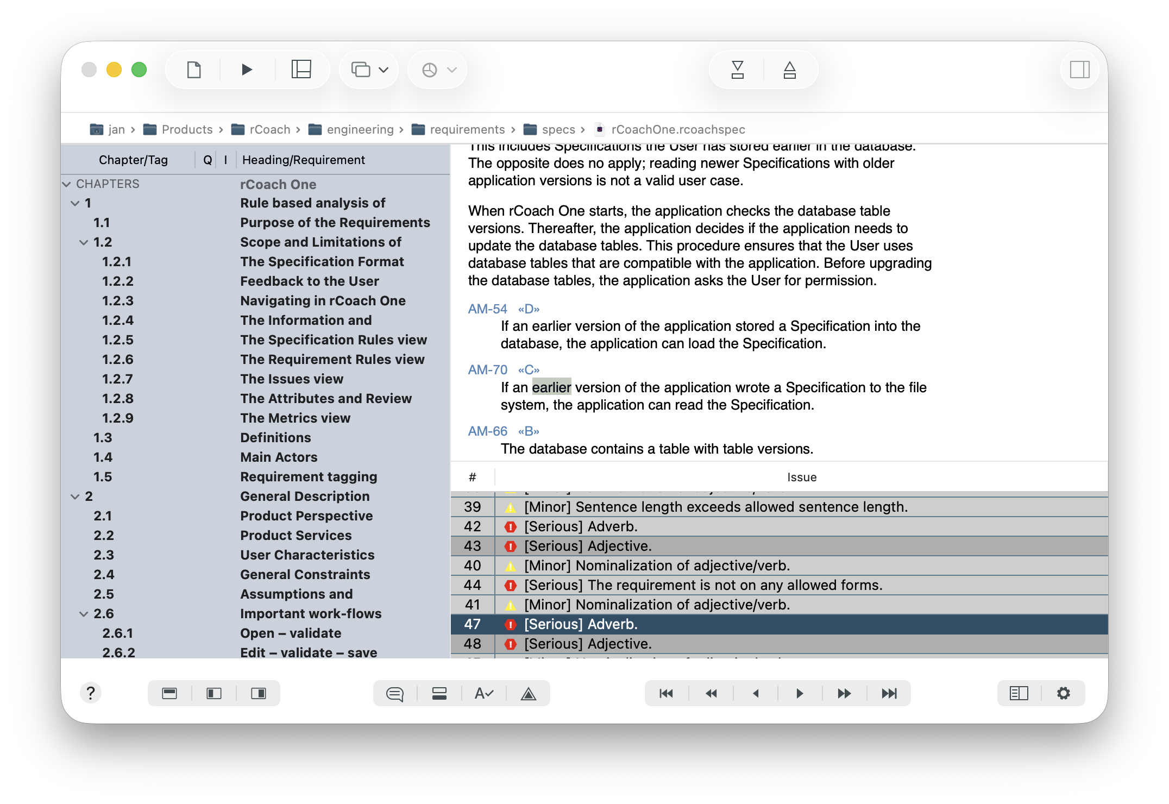Image resolution: width=1169 pixels, height=804 pixels.
Task: Click the AM-70 requirement tag link
Action: click(x=487, y=370)
